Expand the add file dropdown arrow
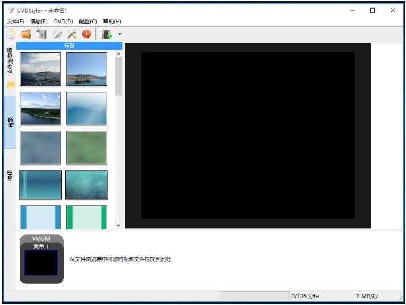This screenshot has width=406, height=305. [x=120, y=34]
